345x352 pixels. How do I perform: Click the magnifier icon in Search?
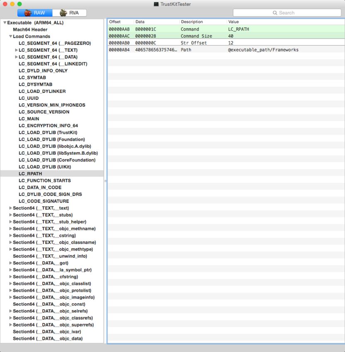pyautogui.click(x=275, y=13)
